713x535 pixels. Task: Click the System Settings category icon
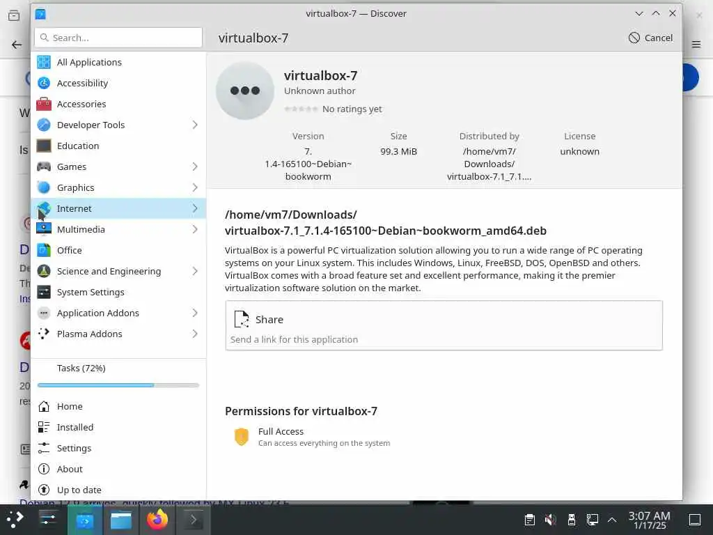pyautogui.click(x=44, y=292)
